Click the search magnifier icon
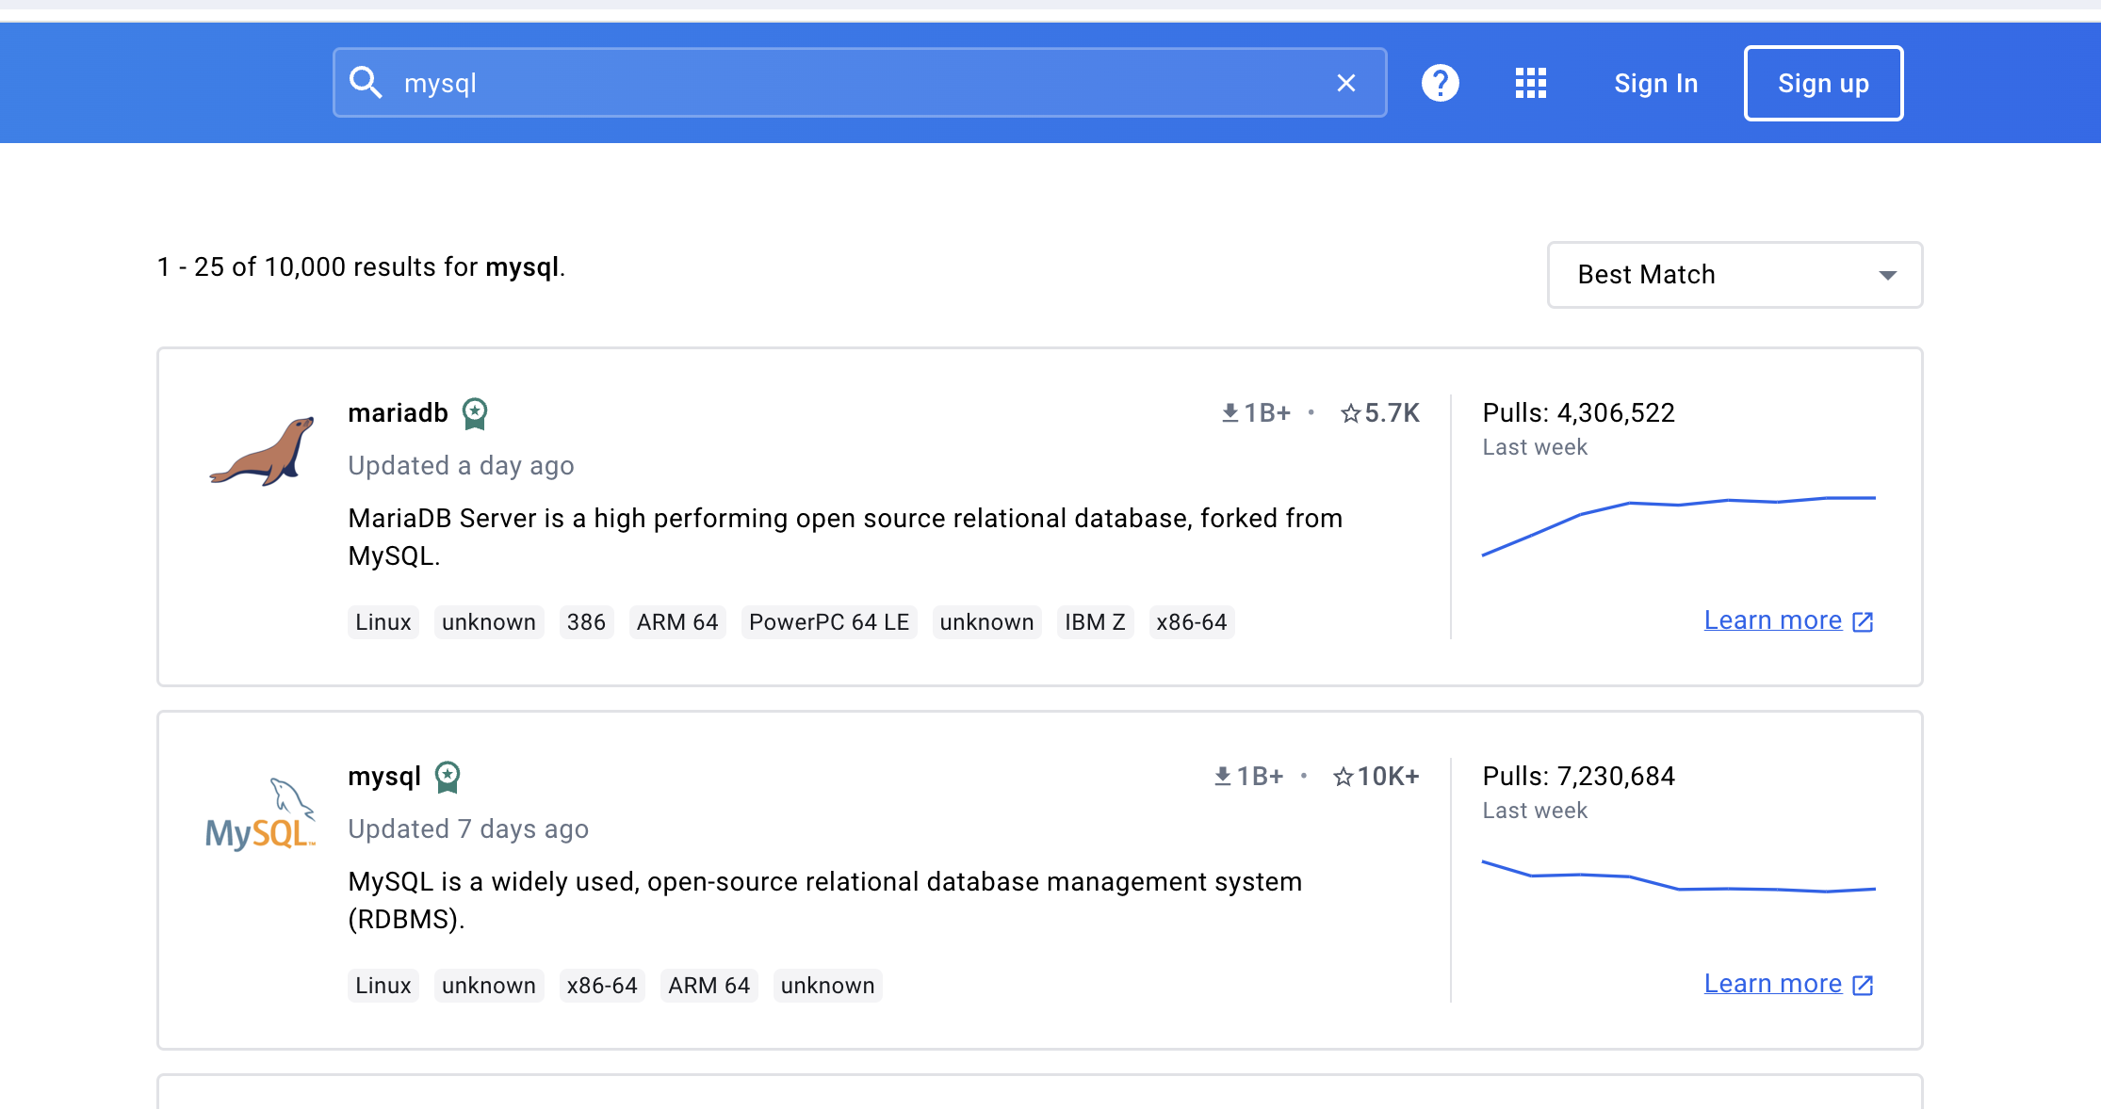 coord(366,83)
